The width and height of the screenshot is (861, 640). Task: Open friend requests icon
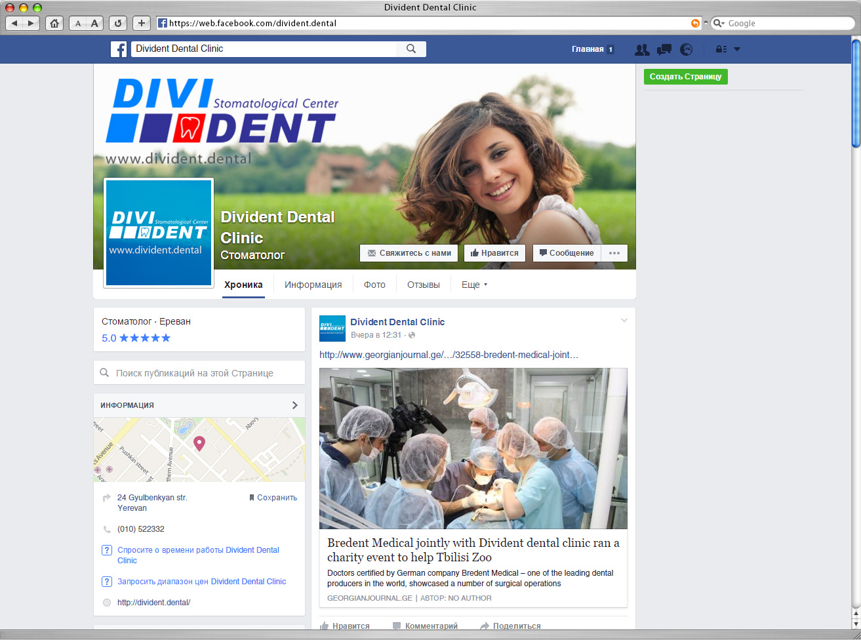click(x=642, y=49)
